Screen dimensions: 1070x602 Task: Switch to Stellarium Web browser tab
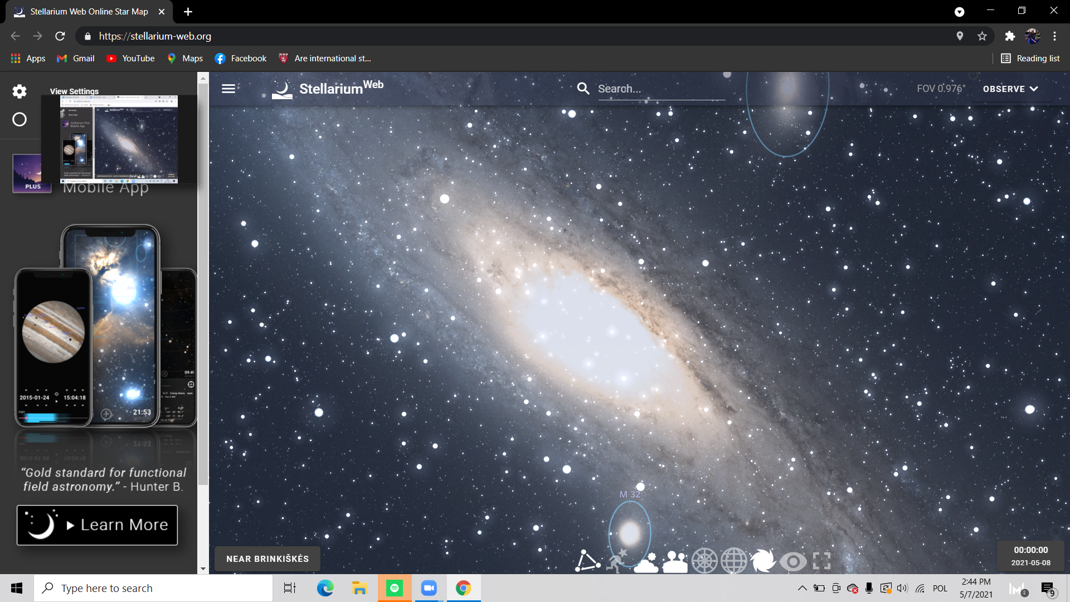pyautogui.click(x=89, y=12)
